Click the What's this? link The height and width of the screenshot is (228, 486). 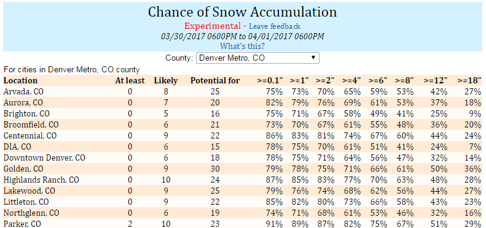click(242, 46)
